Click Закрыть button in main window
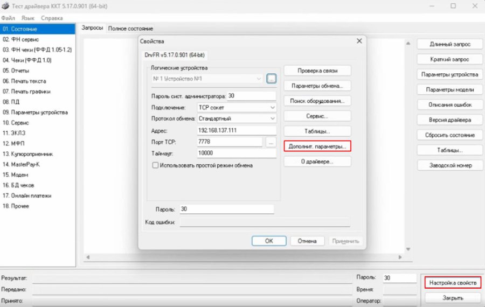 tap(453, 298)
